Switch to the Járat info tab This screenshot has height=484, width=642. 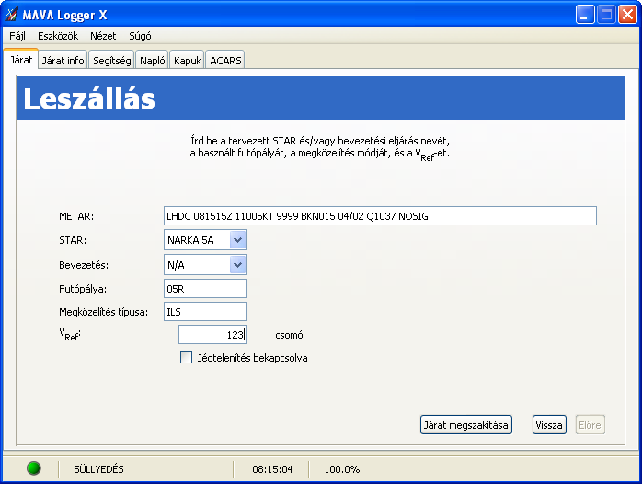(63, 61)
